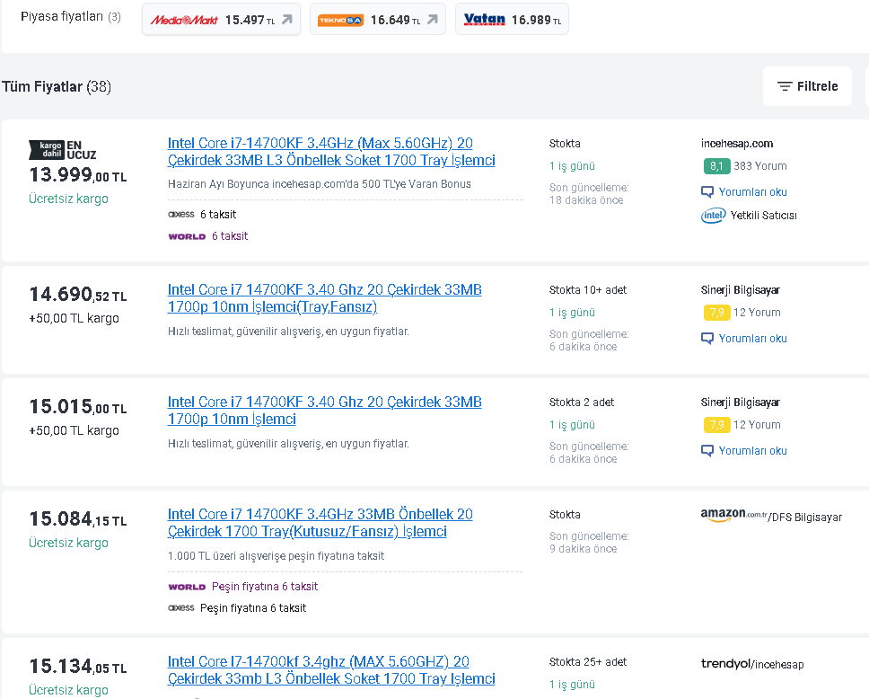Open 15.015,00 TL Sinerji 1700p 10nm İşlemci link
869x699 pixels.
click(x=324, y=410)
